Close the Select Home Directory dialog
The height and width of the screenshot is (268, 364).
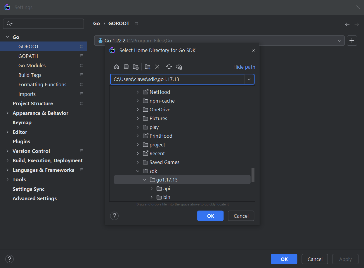click(254, 50)
